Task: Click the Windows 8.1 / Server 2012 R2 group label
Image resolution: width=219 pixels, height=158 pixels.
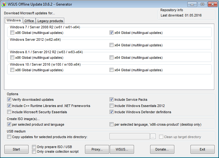Action: 46,52
